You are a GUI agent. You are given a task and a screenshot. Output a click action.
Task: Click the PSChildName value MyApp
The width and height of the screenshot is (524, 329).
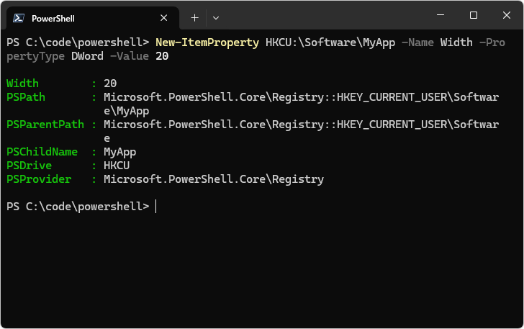[119, 152]
